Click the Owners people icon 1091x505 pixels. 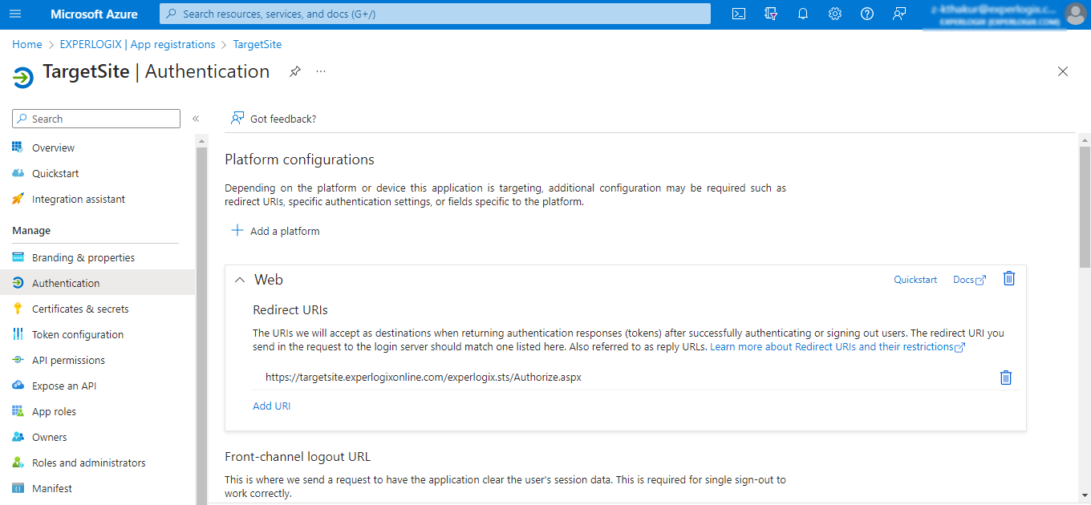point(18,437)
